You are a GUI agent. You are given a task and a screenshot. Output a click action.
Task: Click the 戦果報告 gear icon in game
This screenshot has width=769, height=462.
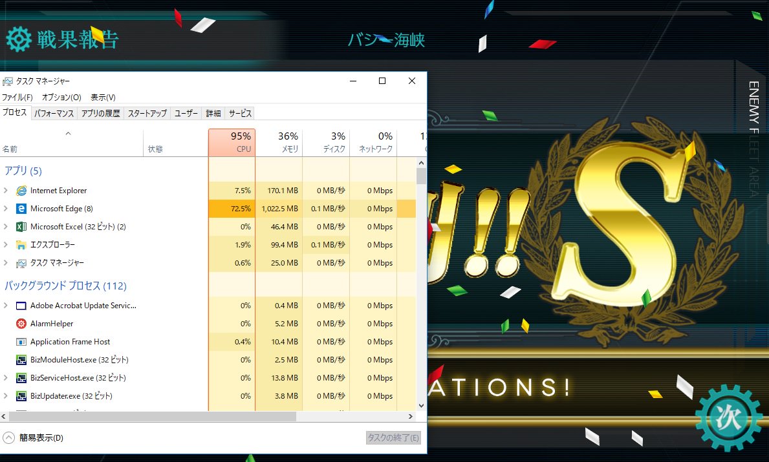point(19,39)
